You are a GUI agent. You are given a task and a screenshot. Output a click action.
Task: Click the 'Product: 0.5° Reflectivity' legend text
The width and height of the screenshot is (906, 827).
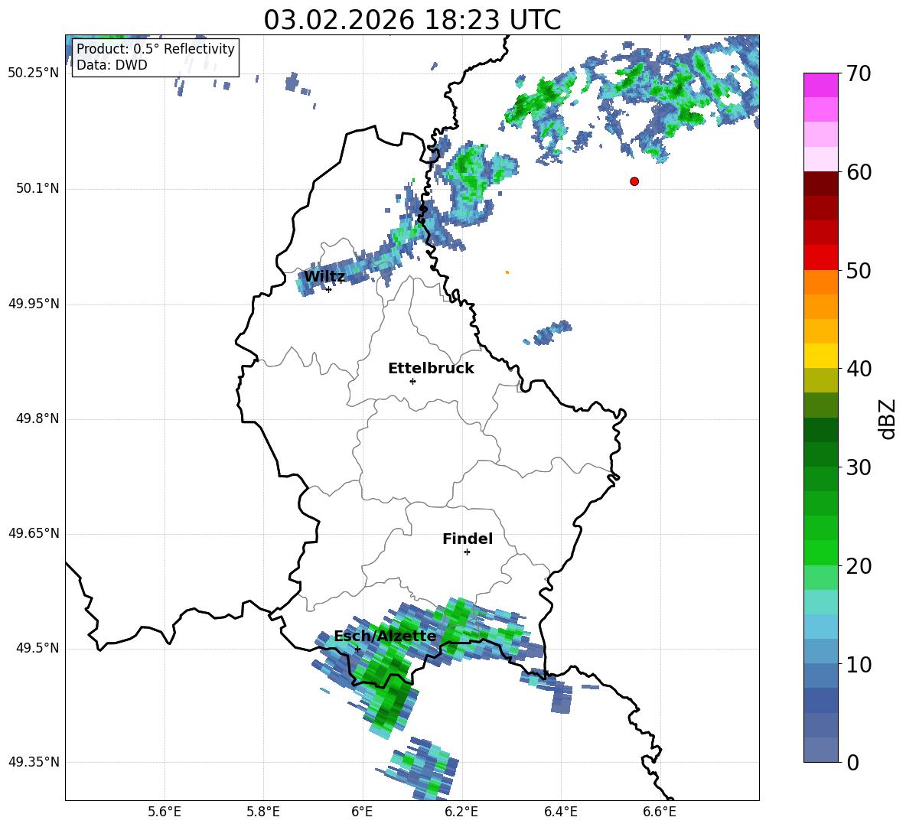[155, 48]
